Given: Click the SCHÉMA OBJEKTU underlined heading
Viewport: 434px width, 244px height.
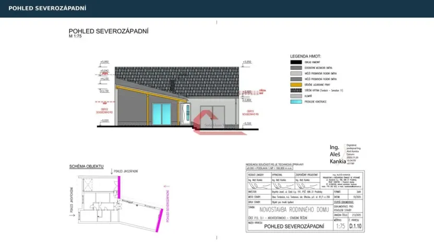Looking at the screenshot, I should tap(87, 166).
